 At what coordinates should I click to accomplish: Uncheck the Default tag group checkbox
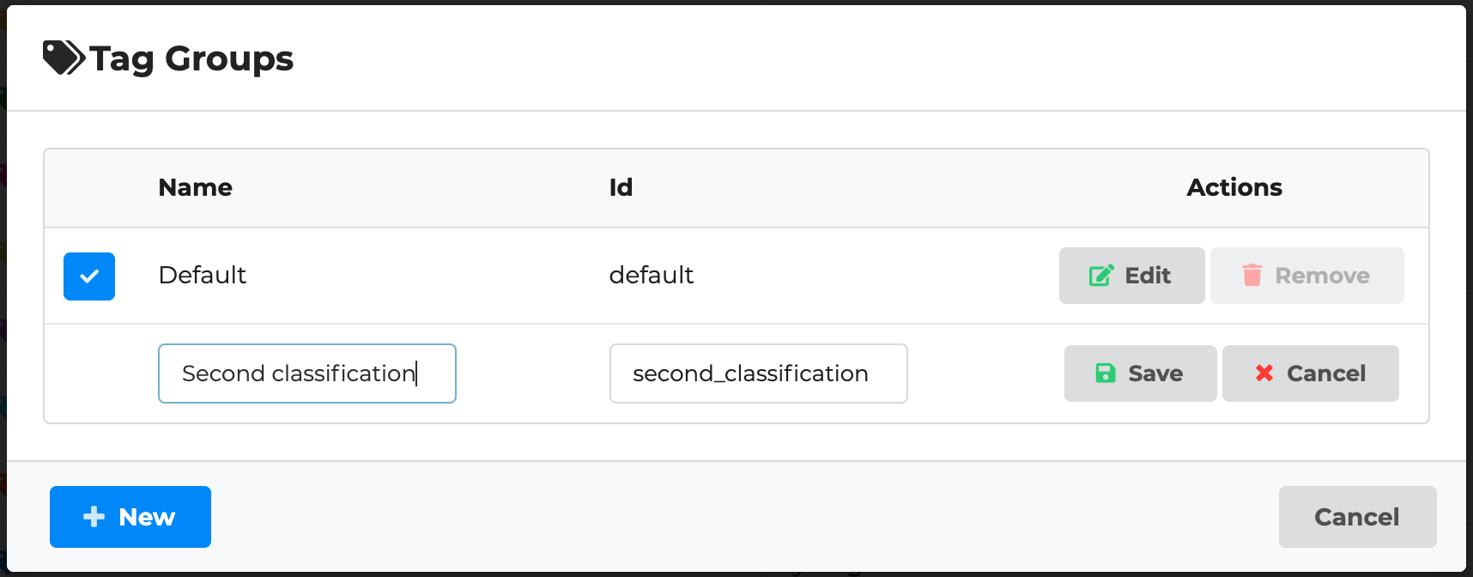pyautogui.click(x=89, y=276)
